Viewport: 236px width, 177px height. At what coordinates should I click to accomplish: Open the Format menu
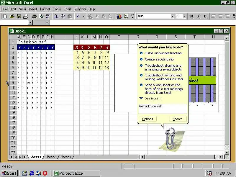45,9
